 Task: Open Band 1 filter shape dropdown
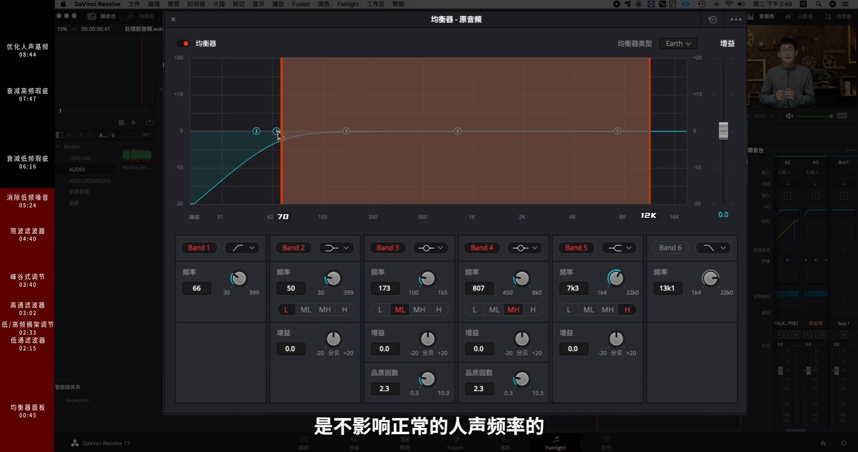(242, 248)
